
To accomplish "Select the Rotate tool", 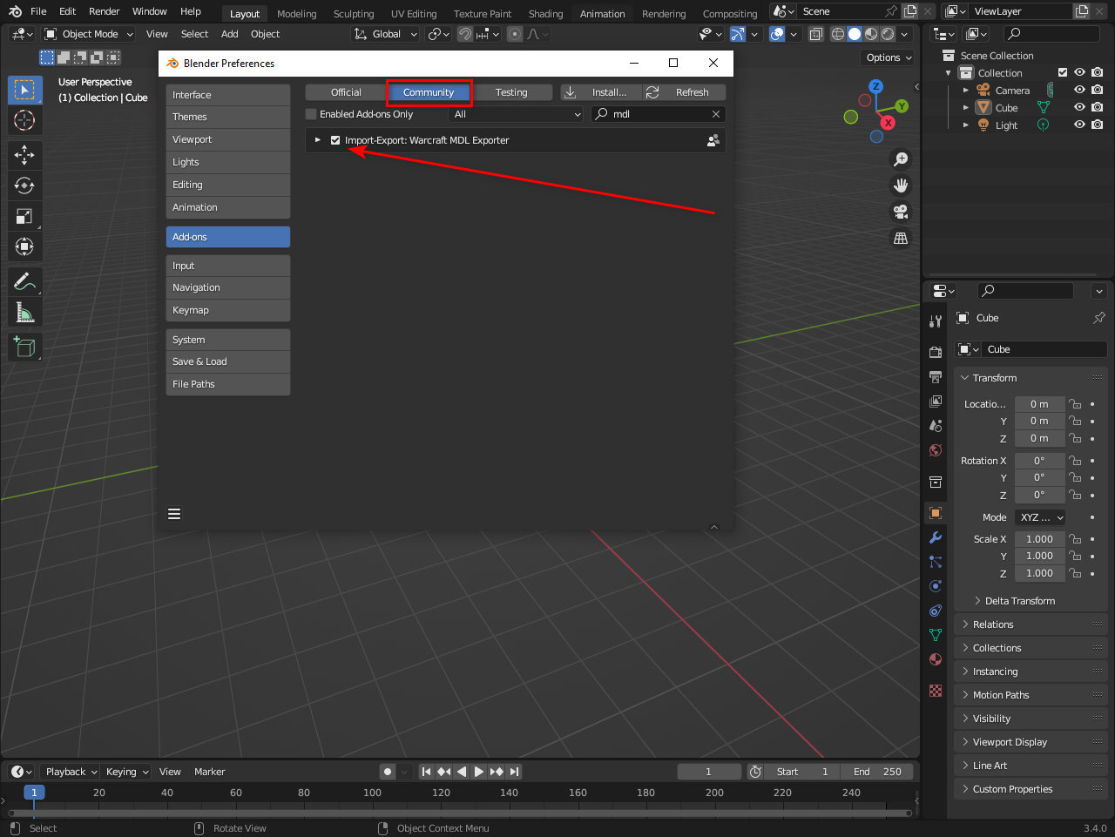I will point(24,186).
